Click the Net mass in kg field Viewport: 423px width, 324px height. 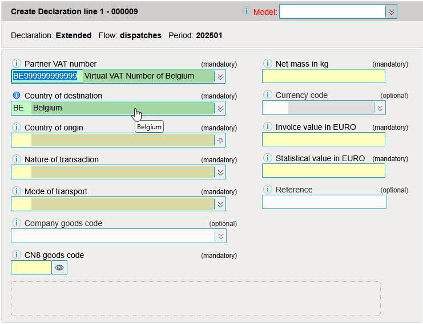[323, 76]
